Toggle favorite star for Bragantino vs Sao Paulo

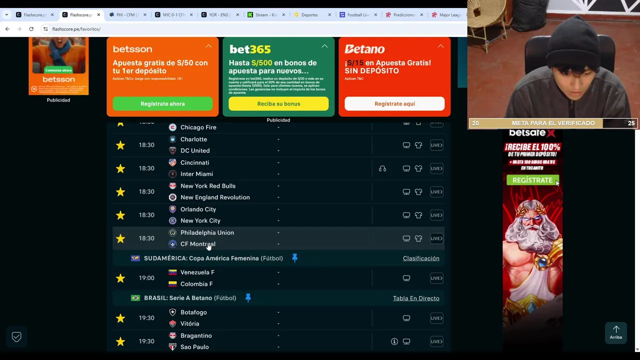point(120,341)
